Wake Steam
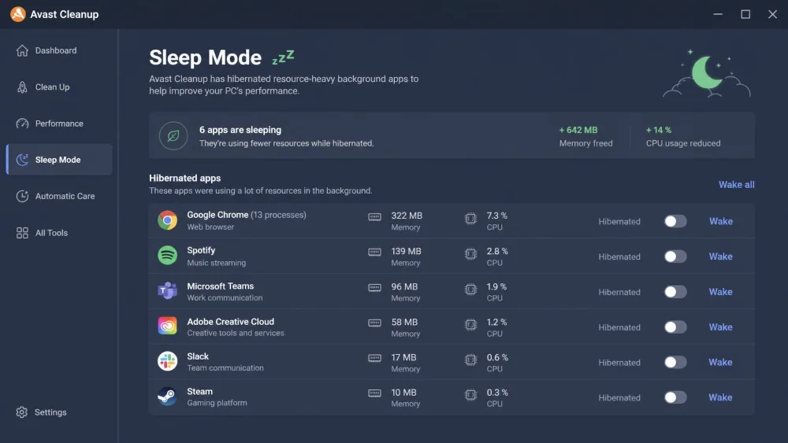Viewport: 788px width, 443px height. coord(721,397)
